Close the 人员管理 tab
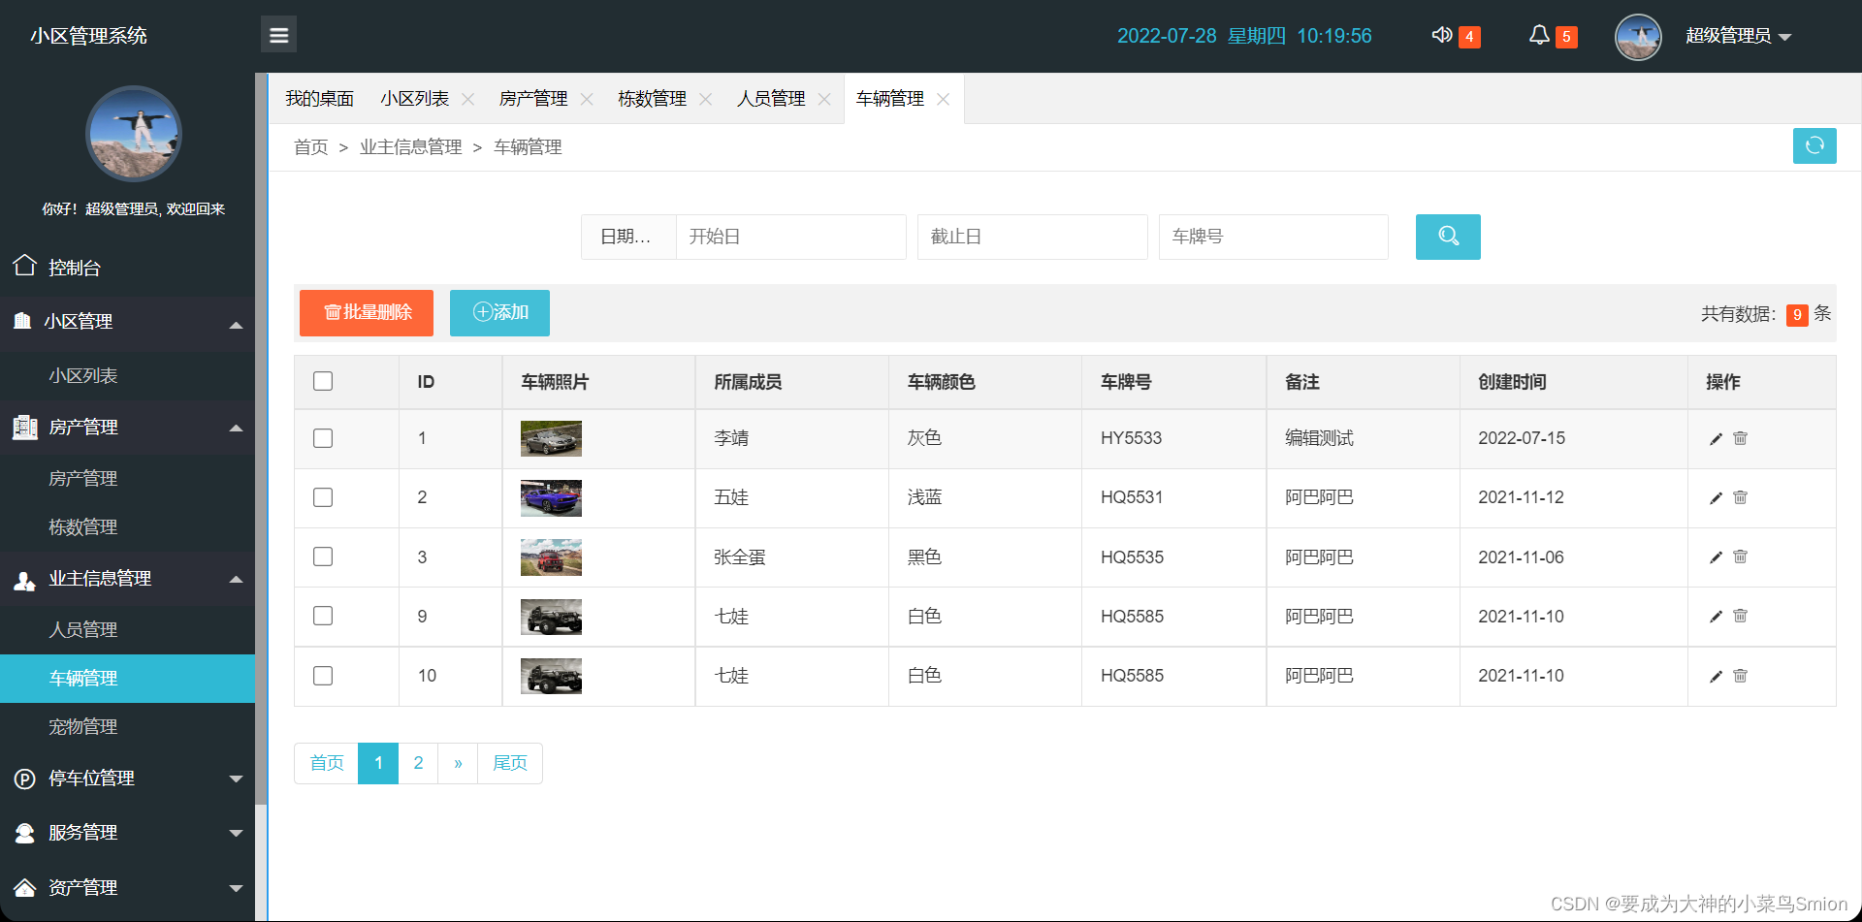This screenshot has height=922, width=1862. [824, 99]
